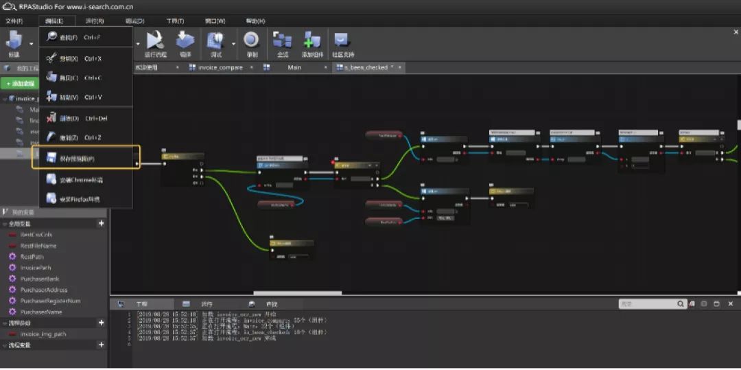Close the invoice_compare tab
This screenshot has height=370, width=741.
(251, 67)
